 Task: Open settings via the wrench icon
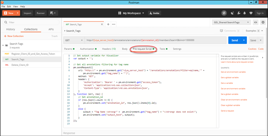click(238, 13)
